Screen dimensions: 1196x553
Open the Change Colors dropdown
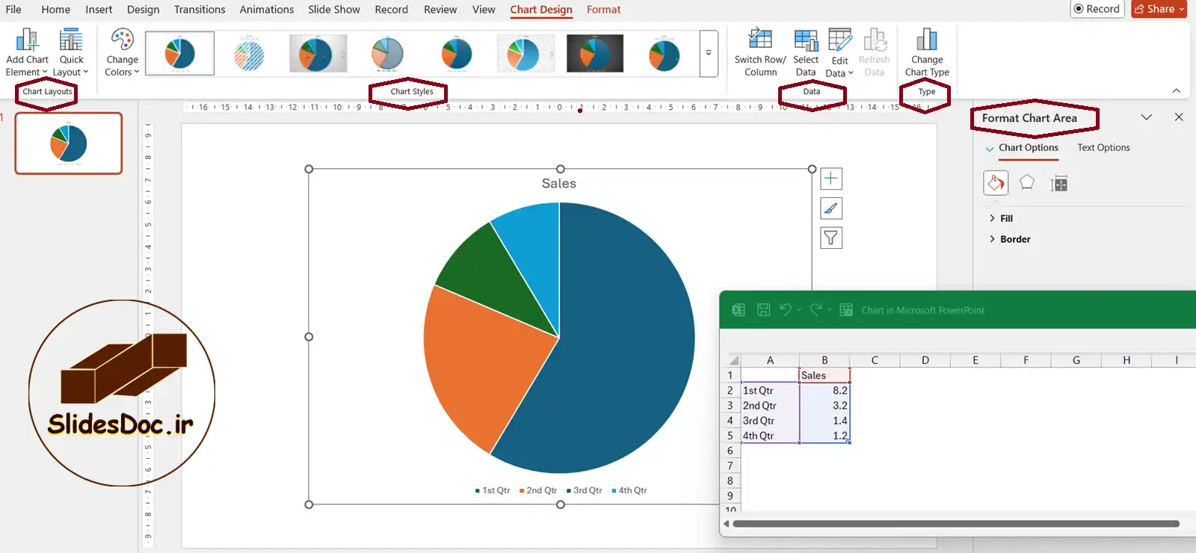122,52
